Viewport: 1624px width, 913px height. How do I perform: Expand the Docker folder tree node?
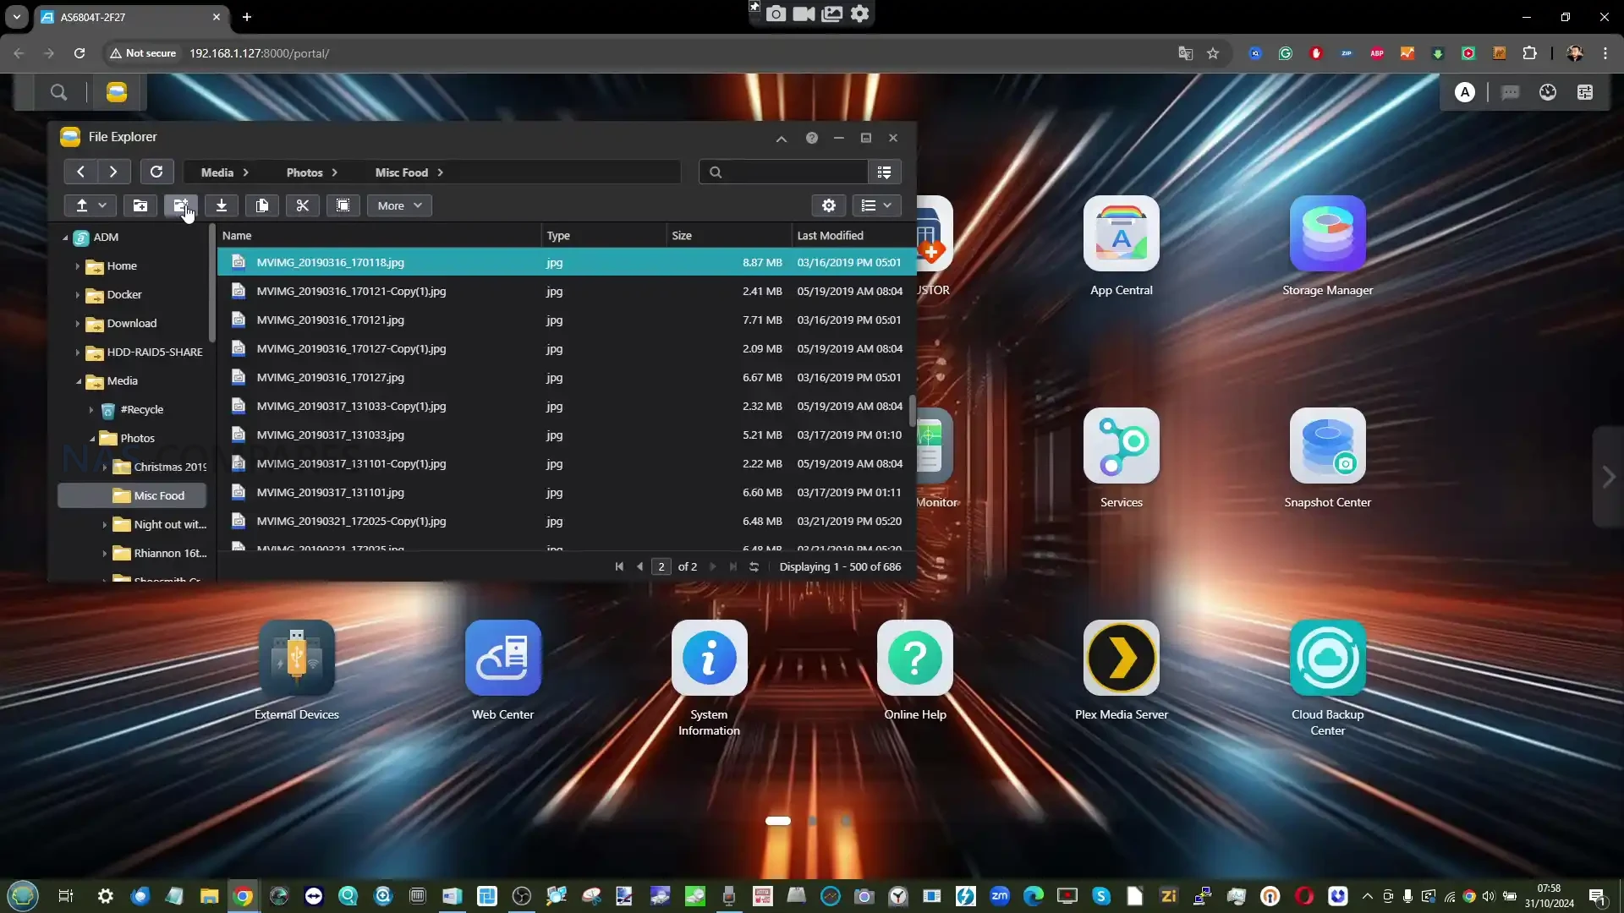pyautogui.click(x=78, y=295)
